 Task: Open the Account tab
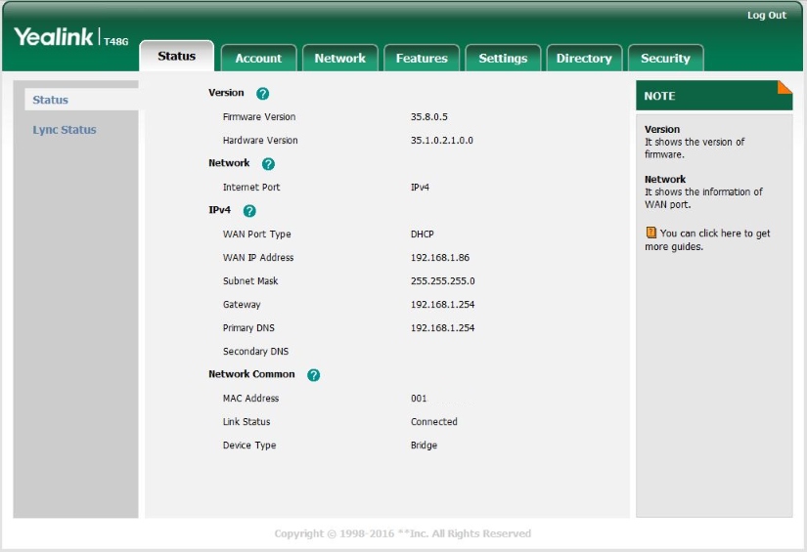(x=258, y=59)
